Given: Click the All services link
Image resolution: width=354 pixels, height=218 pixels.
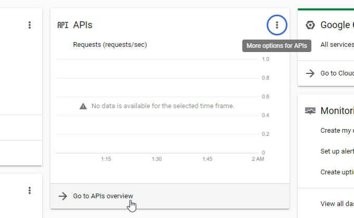Looking at the screenshot, I should pos(337,45).
